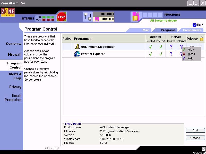Click file size value 60 KB
The height and width of the screenshot is (154, 206).
click(104, 143)
